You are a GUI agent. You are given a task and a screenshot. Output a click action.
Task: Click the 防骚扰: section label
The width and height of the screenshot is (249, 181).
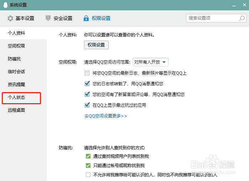(66, 148)
